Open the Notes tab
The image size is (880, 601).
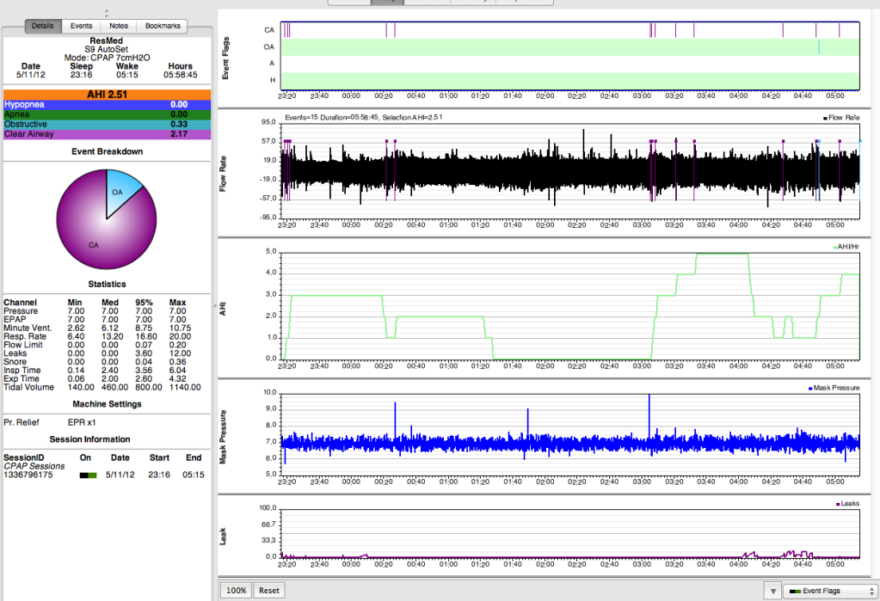[x=119, y=26]
